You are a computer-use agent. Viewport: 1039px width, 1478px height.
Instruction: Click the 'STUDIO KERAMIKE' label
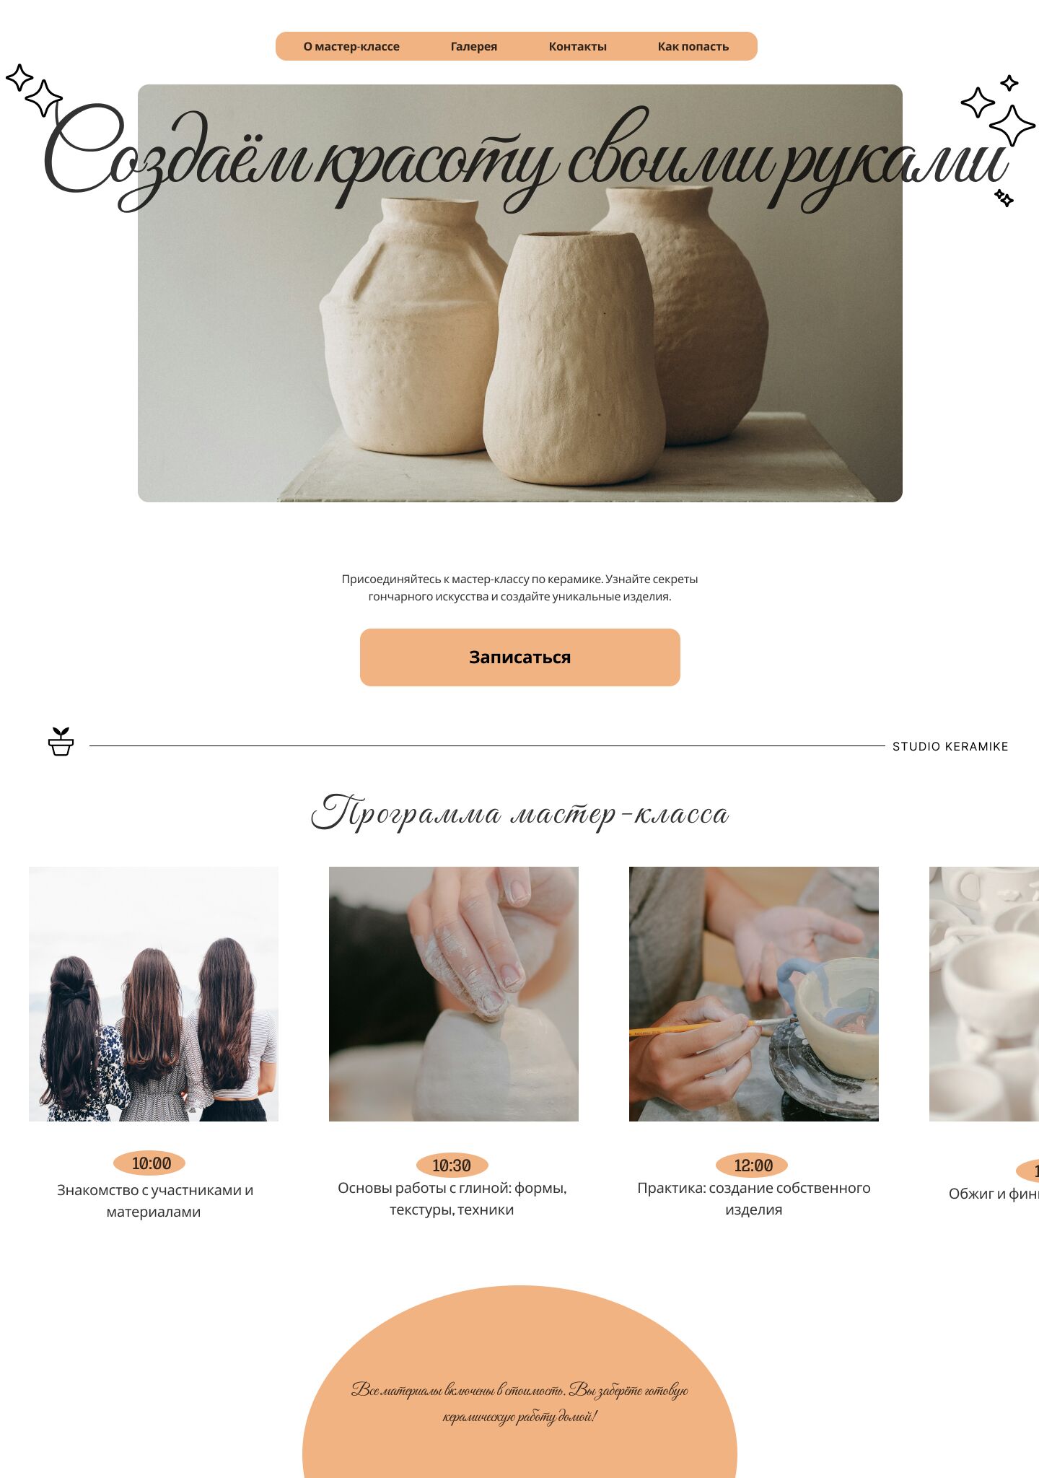pos(950,746)
